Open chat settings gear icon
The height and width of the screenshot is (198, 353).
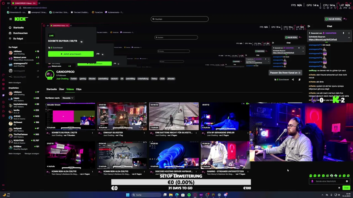coord(339,188)
